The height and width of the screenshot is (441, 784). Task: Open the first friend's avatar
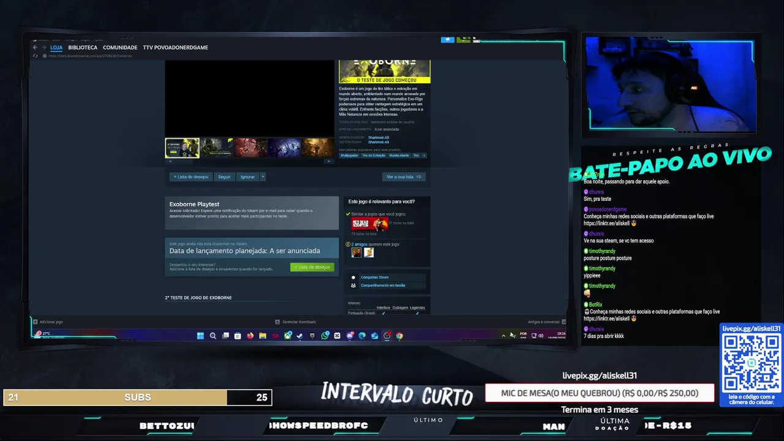point(356,252)
